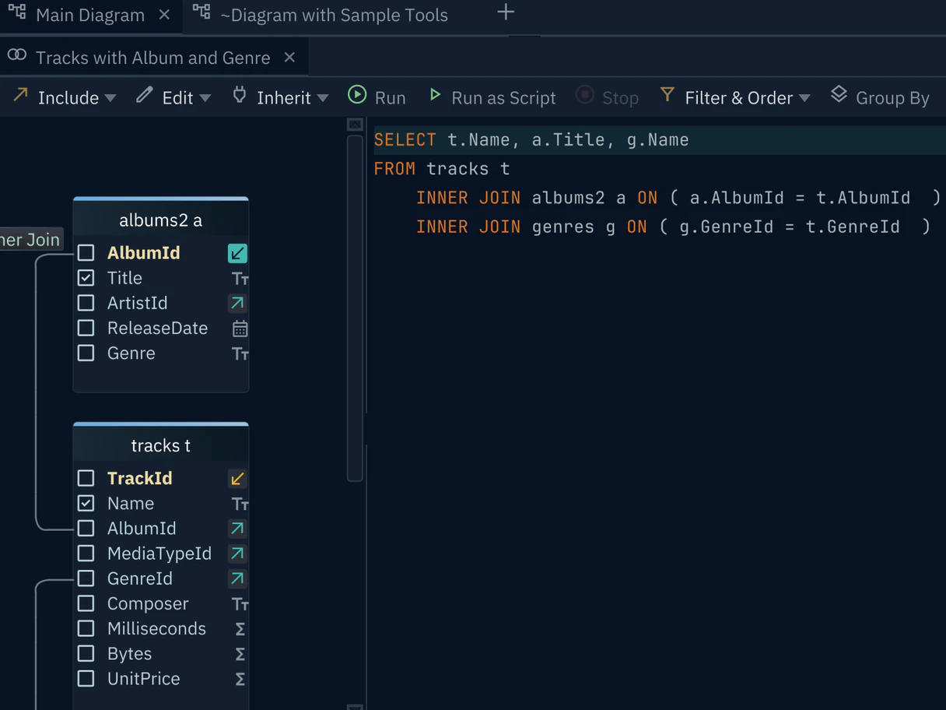Click the Title text type icon
Image resolution: width=946 pixels, height=710 pixels.
(240, 279)
